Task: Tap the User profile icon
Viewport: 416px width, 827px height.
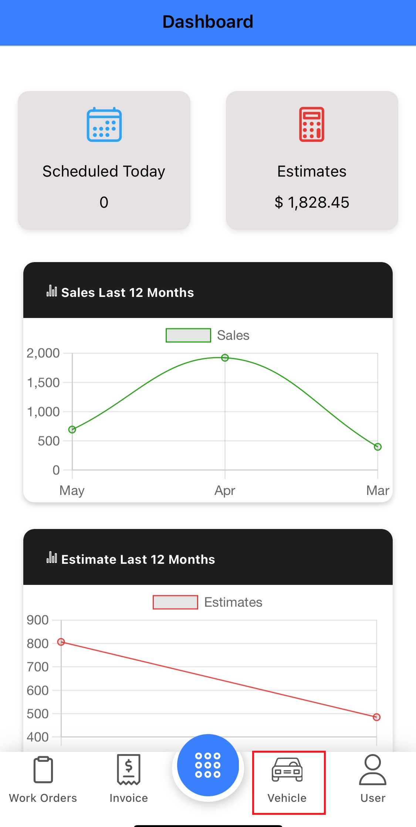Action: pyautogui.click(x=373, y=770)
